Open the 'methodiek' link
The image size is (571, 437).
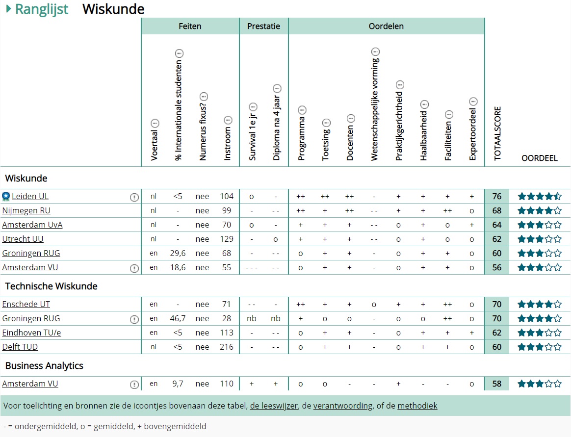(x=417, y=406)
